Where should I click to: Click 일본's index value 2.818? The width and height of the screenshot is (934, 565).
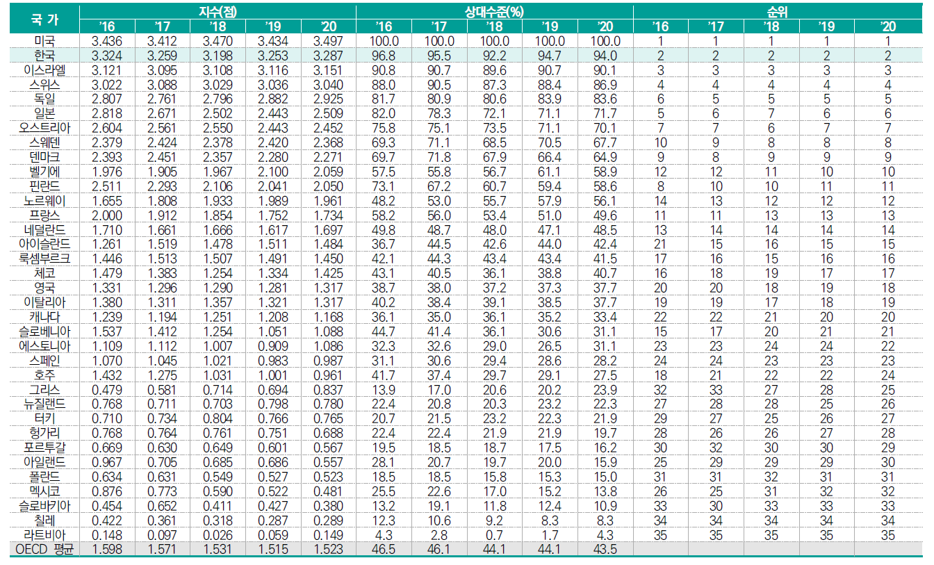point(106,113)
